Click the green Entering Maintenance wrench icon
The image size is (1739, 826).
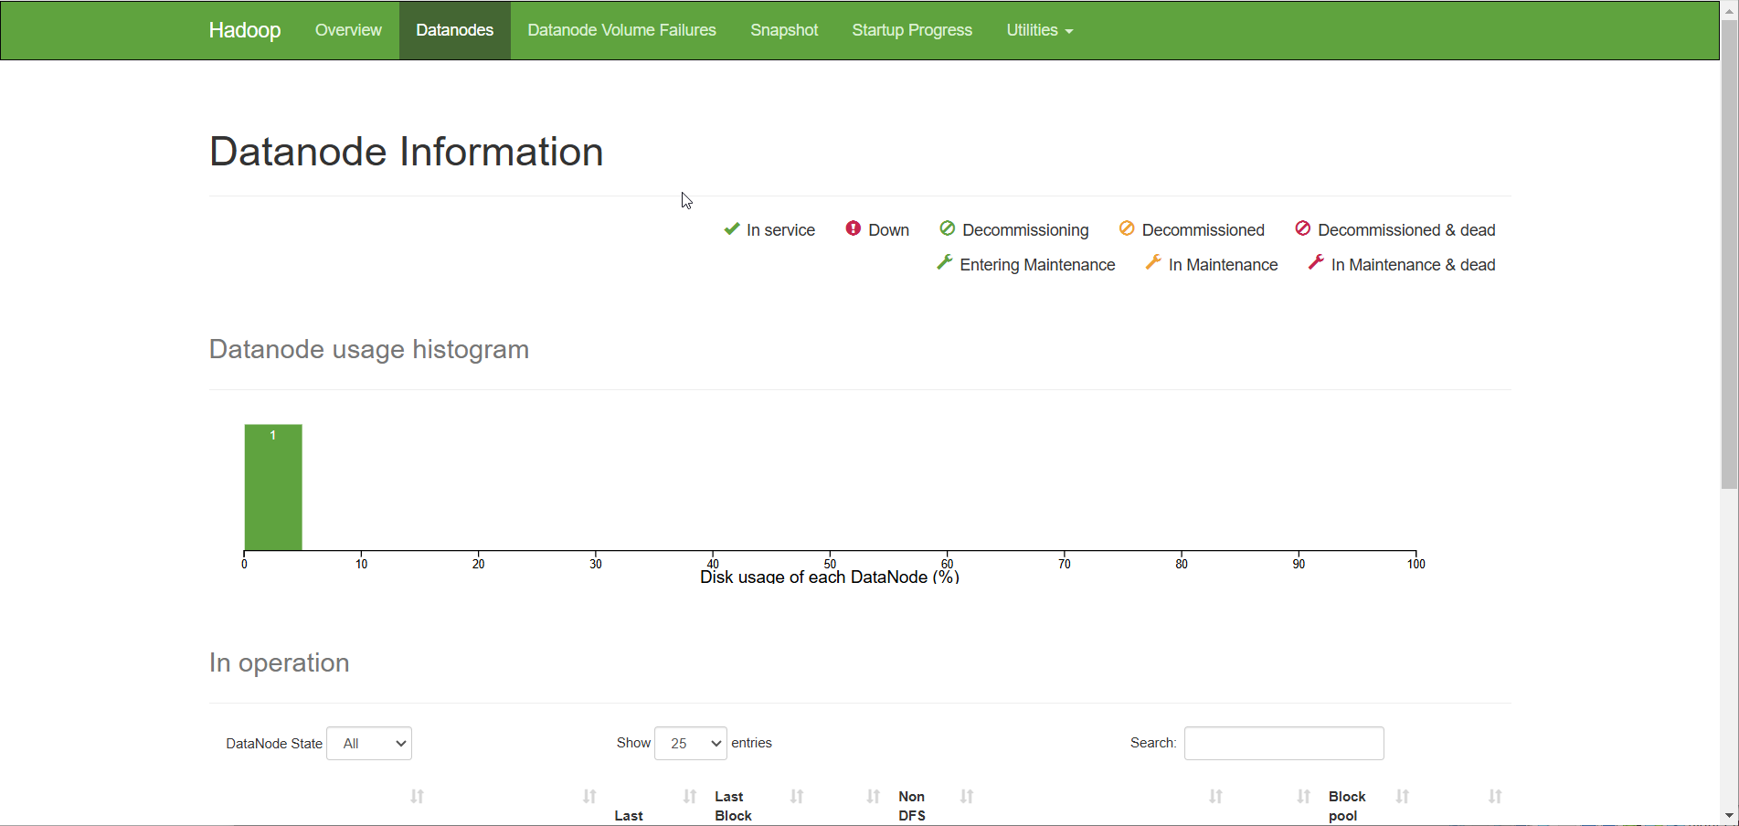click(945, 263)
